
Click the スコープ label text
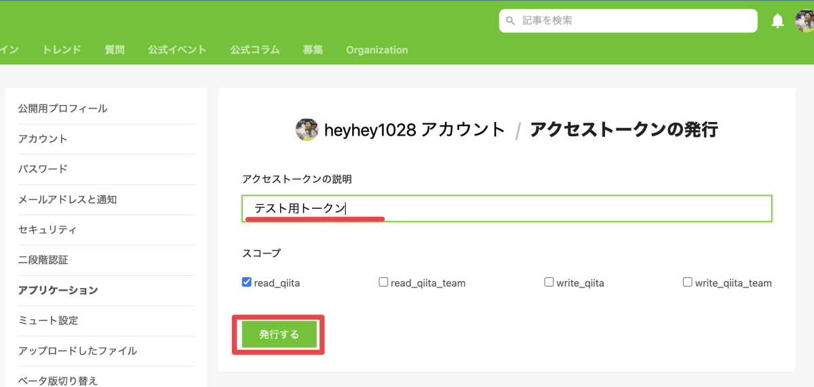[x=261, y=253]
